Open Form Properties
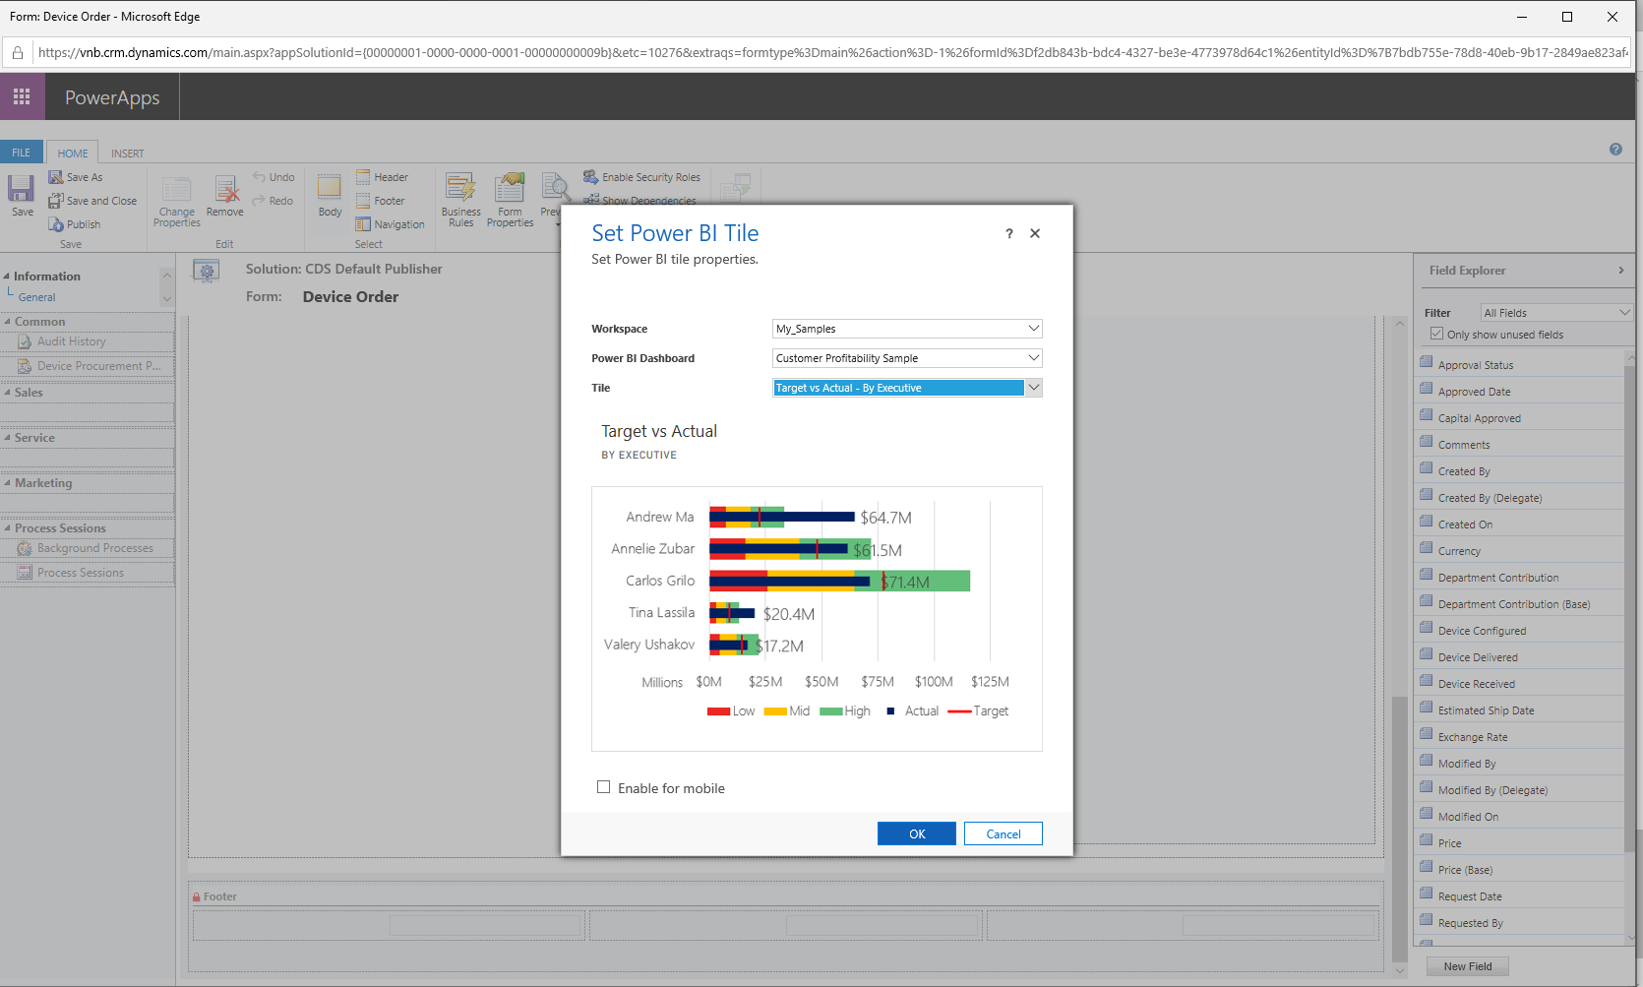1643x987 pixels. (x=510, y=201)
